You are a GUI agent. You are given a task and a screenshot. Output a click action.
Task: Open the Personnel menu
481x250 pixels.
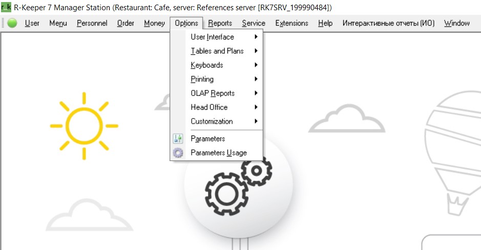click(92, 23)
